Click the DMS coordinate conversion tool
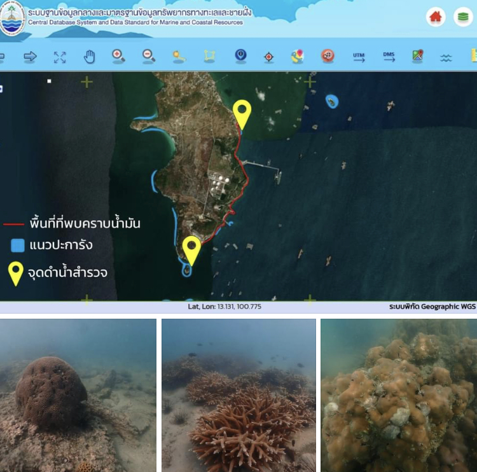477x472 pixels. point(389,57)
